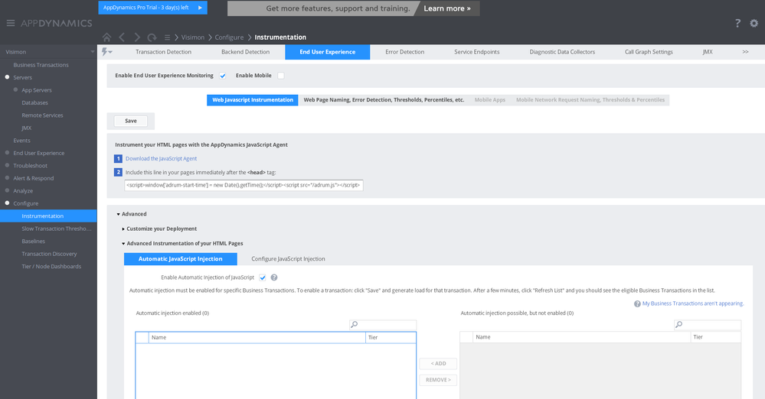Toggle Enable End User Experience Monitoring checkbox
The height and width of the screenshot is (399, 765).
coord(223,76)
